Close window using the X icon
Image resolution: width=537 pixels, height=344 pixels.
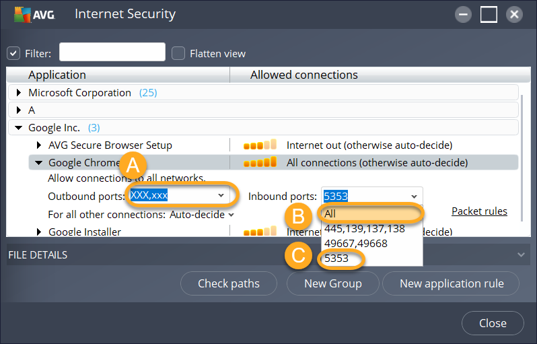pyautogui.click(x=514, y=14)
